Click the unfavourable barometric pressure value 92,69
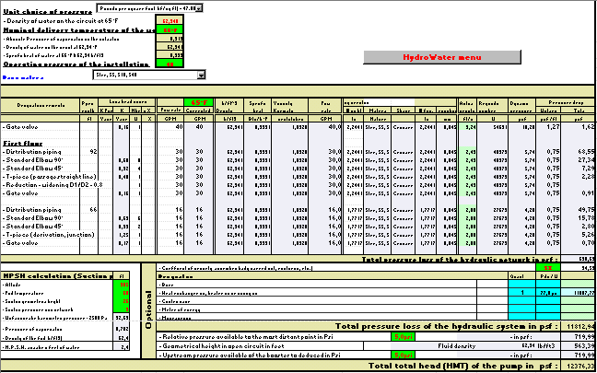597x373 pixels. pyautogui.click(x=122, y=318)
